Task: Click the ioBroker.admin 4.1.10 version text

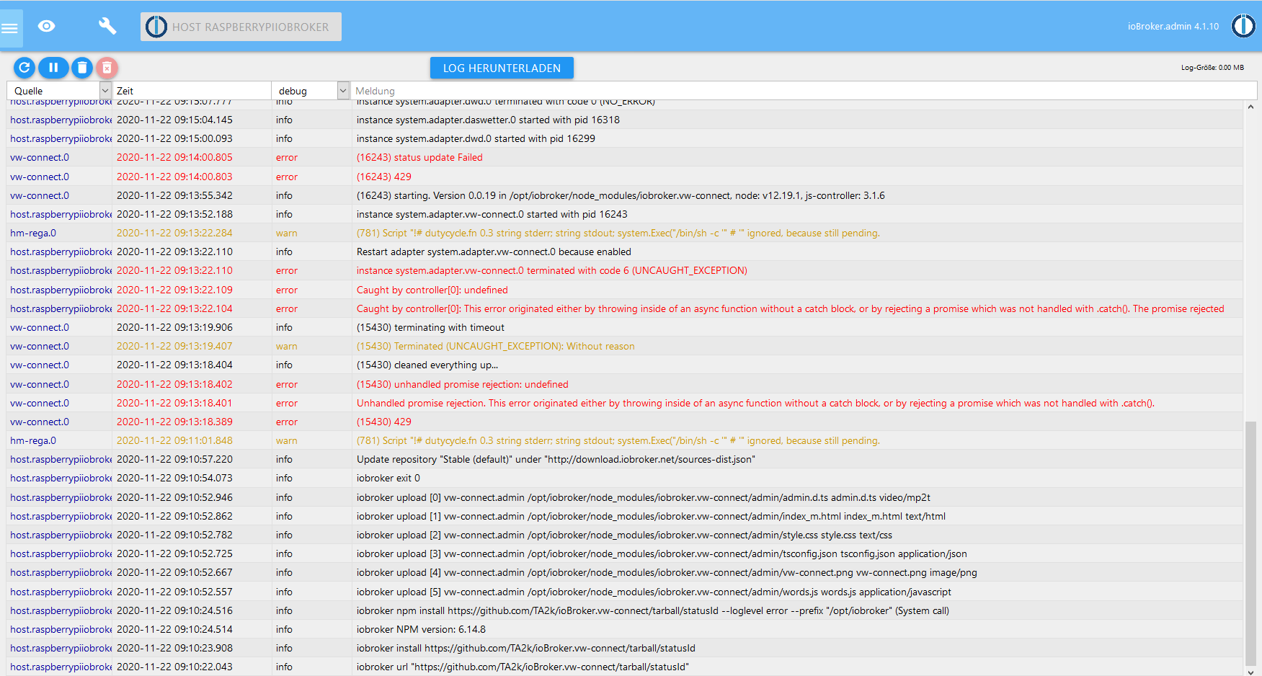Action: pos(1173,26)
